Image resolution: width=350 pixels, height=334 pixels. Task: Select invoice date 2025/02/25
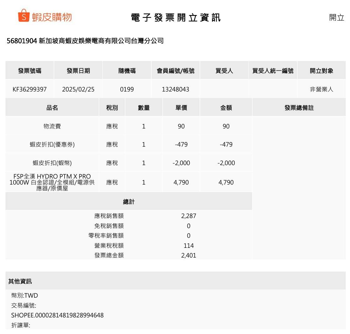(78, 89)
